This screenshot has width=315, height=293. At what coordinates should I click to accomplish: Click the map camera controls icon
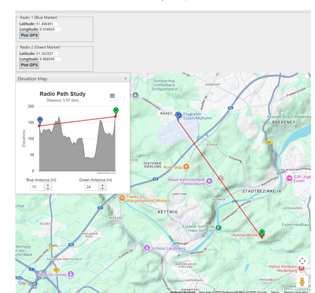tap(302, 261)
